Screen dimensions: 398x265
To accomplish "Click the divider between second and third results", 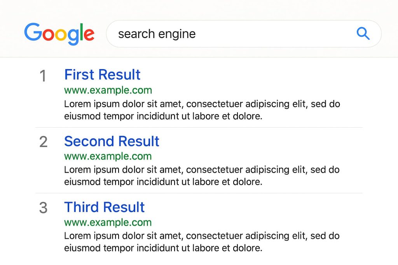I will [x=199, y=193].
